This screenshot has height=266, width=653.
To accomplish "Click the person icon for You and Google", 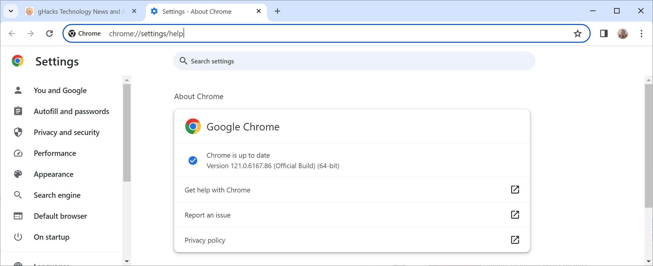I will coord(18,90).
